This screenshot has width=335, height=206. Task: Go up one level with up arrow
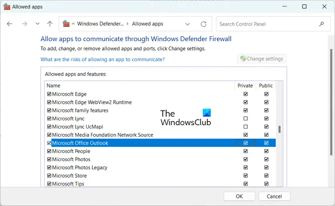[x=50, y=24]
